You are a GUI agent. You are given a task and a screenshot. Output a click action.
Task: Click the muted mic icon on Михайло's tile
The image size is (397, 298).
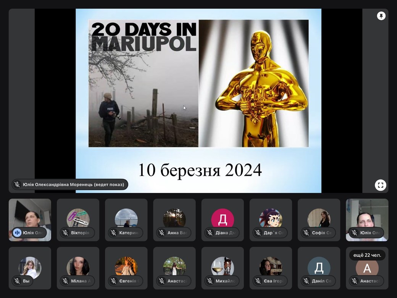(210, 281)
